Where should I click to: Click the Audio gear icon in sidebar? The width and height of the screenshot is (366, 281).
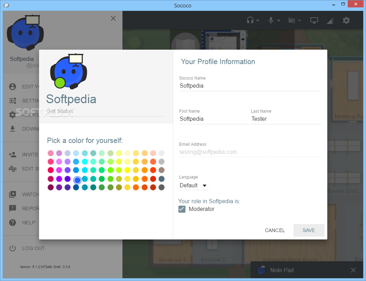pos(12,115)
